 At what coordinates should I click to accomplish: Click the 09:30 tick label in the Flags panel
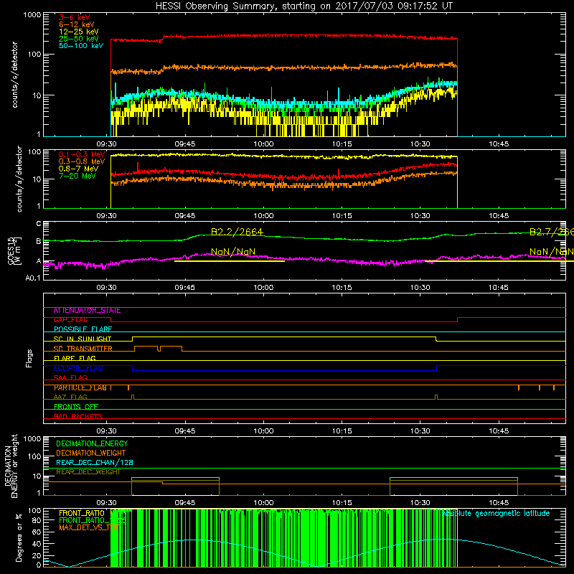click(x=106, y=431)
